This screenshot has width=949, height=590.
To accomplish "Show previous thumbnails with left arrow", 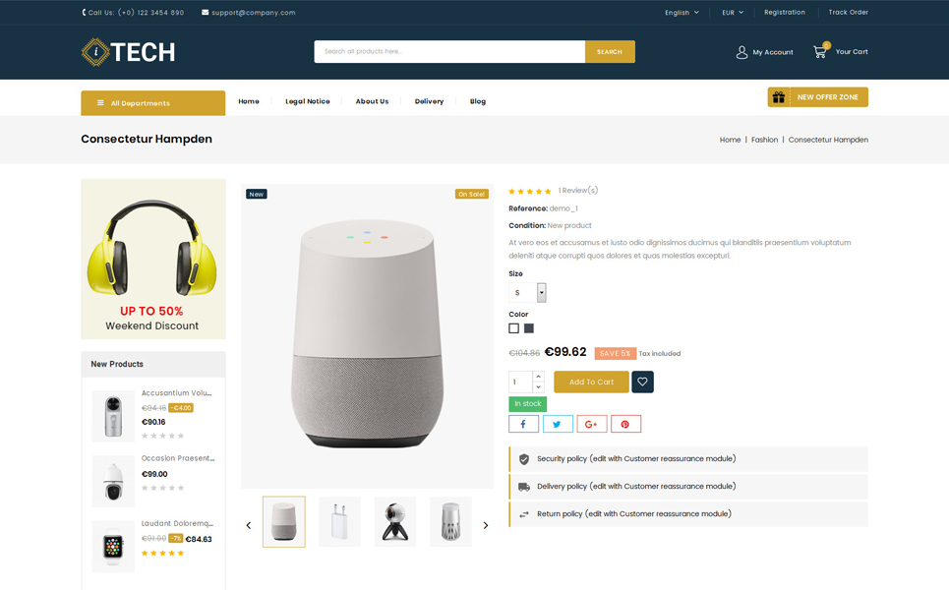I will point(248,525).
